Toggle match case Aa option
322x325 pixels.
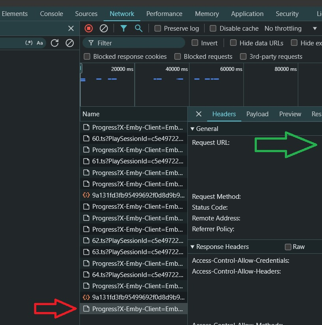tap(40, 43)
